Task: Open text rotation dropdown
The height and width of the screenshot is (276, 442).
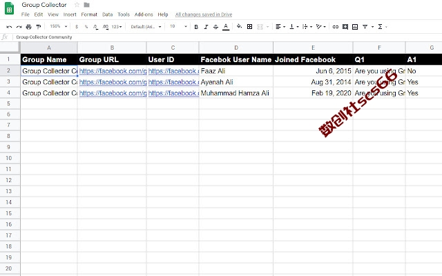Action: coord(320,27)
